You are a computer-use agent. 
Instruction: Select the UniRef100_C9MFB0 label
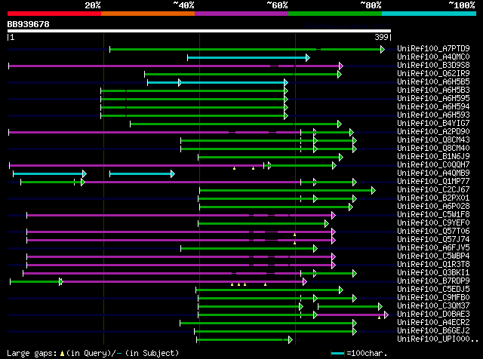(433, 298)
